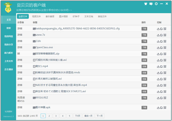Click the 松鼠鼠标 link in sidebar footer
Screen dimensions: 172x121
point(9,112)
